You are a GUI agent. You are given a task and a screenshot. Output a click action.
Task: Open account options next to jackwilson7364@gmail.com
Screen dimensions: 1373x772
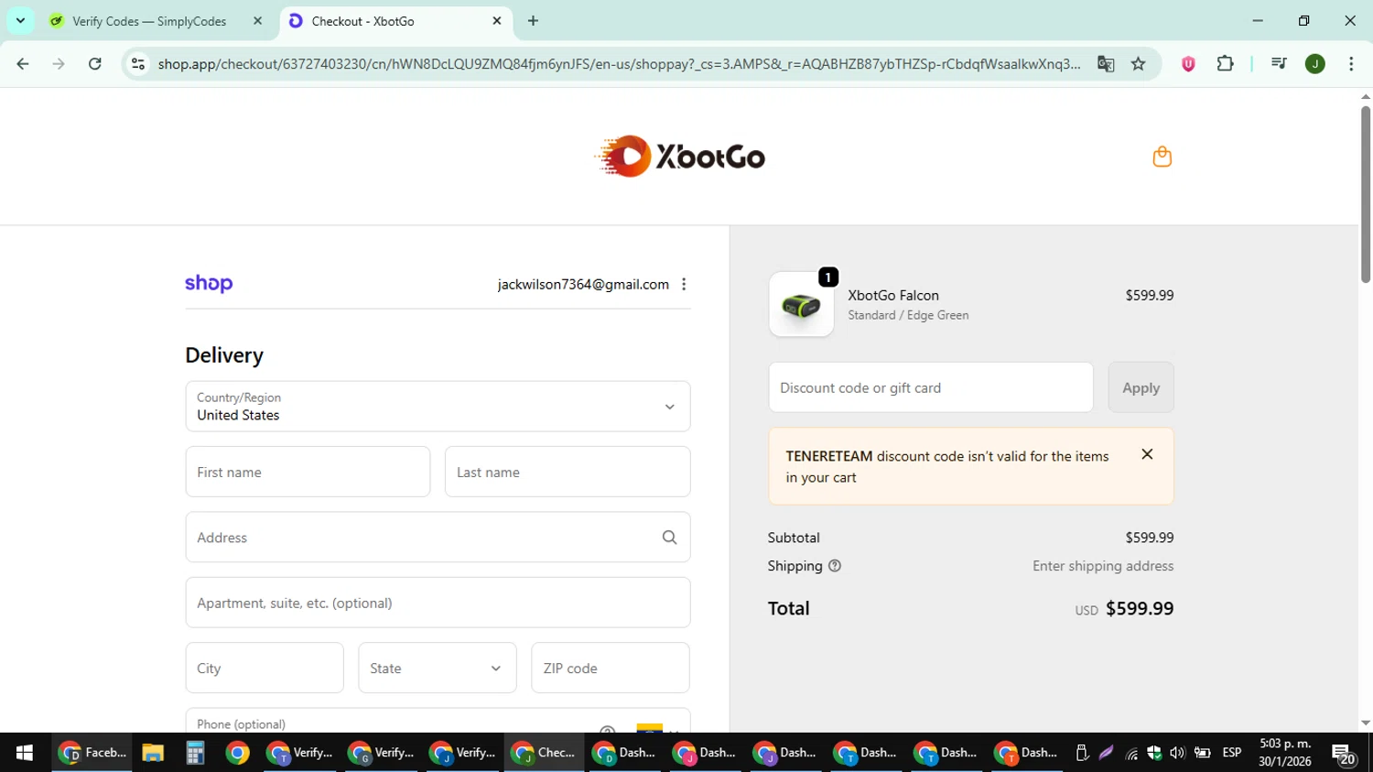[684, 285]
